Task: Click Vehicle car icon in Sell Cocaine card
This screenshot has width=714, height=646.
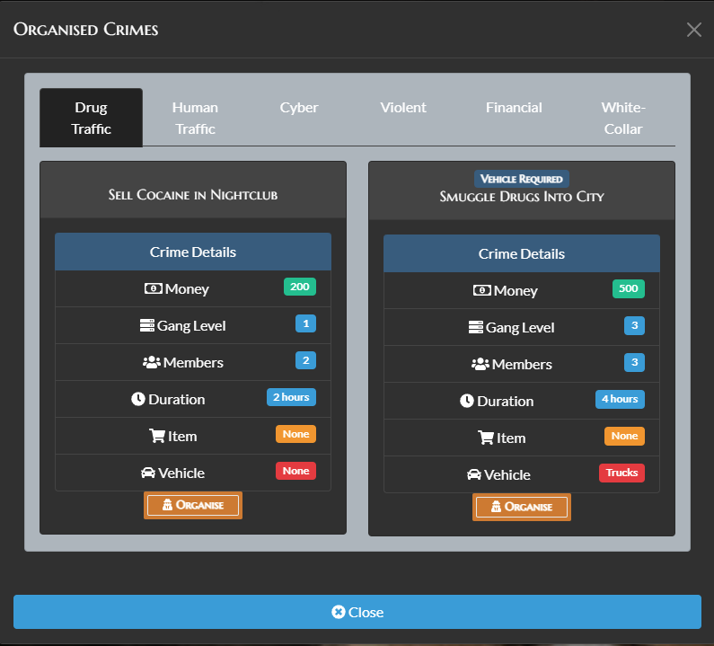Action: 148,473
